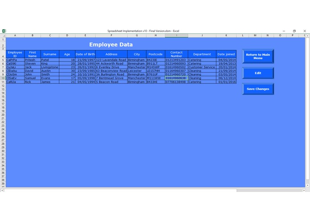Click the horizontal scrollbar left arrow
Image resolution: width=310 pixels, height=220 pixels.
coord(2,191)
